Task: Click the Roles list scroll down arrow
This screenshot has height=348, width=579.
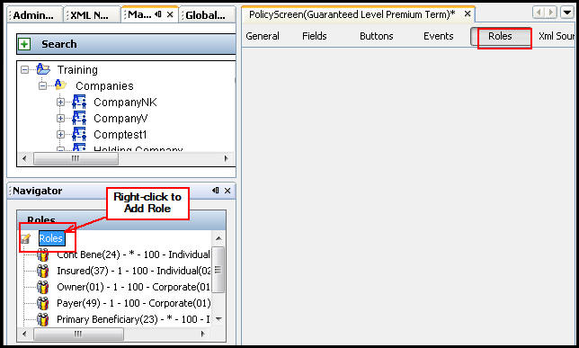Action: click(218, 319)
